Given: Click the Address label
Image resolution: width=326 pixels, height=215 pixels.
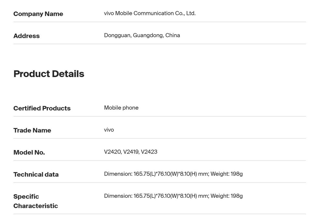Looking at the screenshot, I should click(x=26, y=36).
